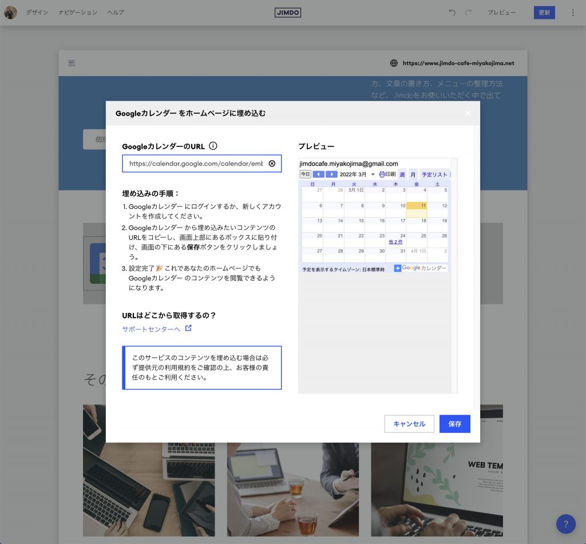The width and height of the screenshot is (586, 544).
Task: Select 3月 1日 in the calendar preview
Action: [x=354, y=194]
